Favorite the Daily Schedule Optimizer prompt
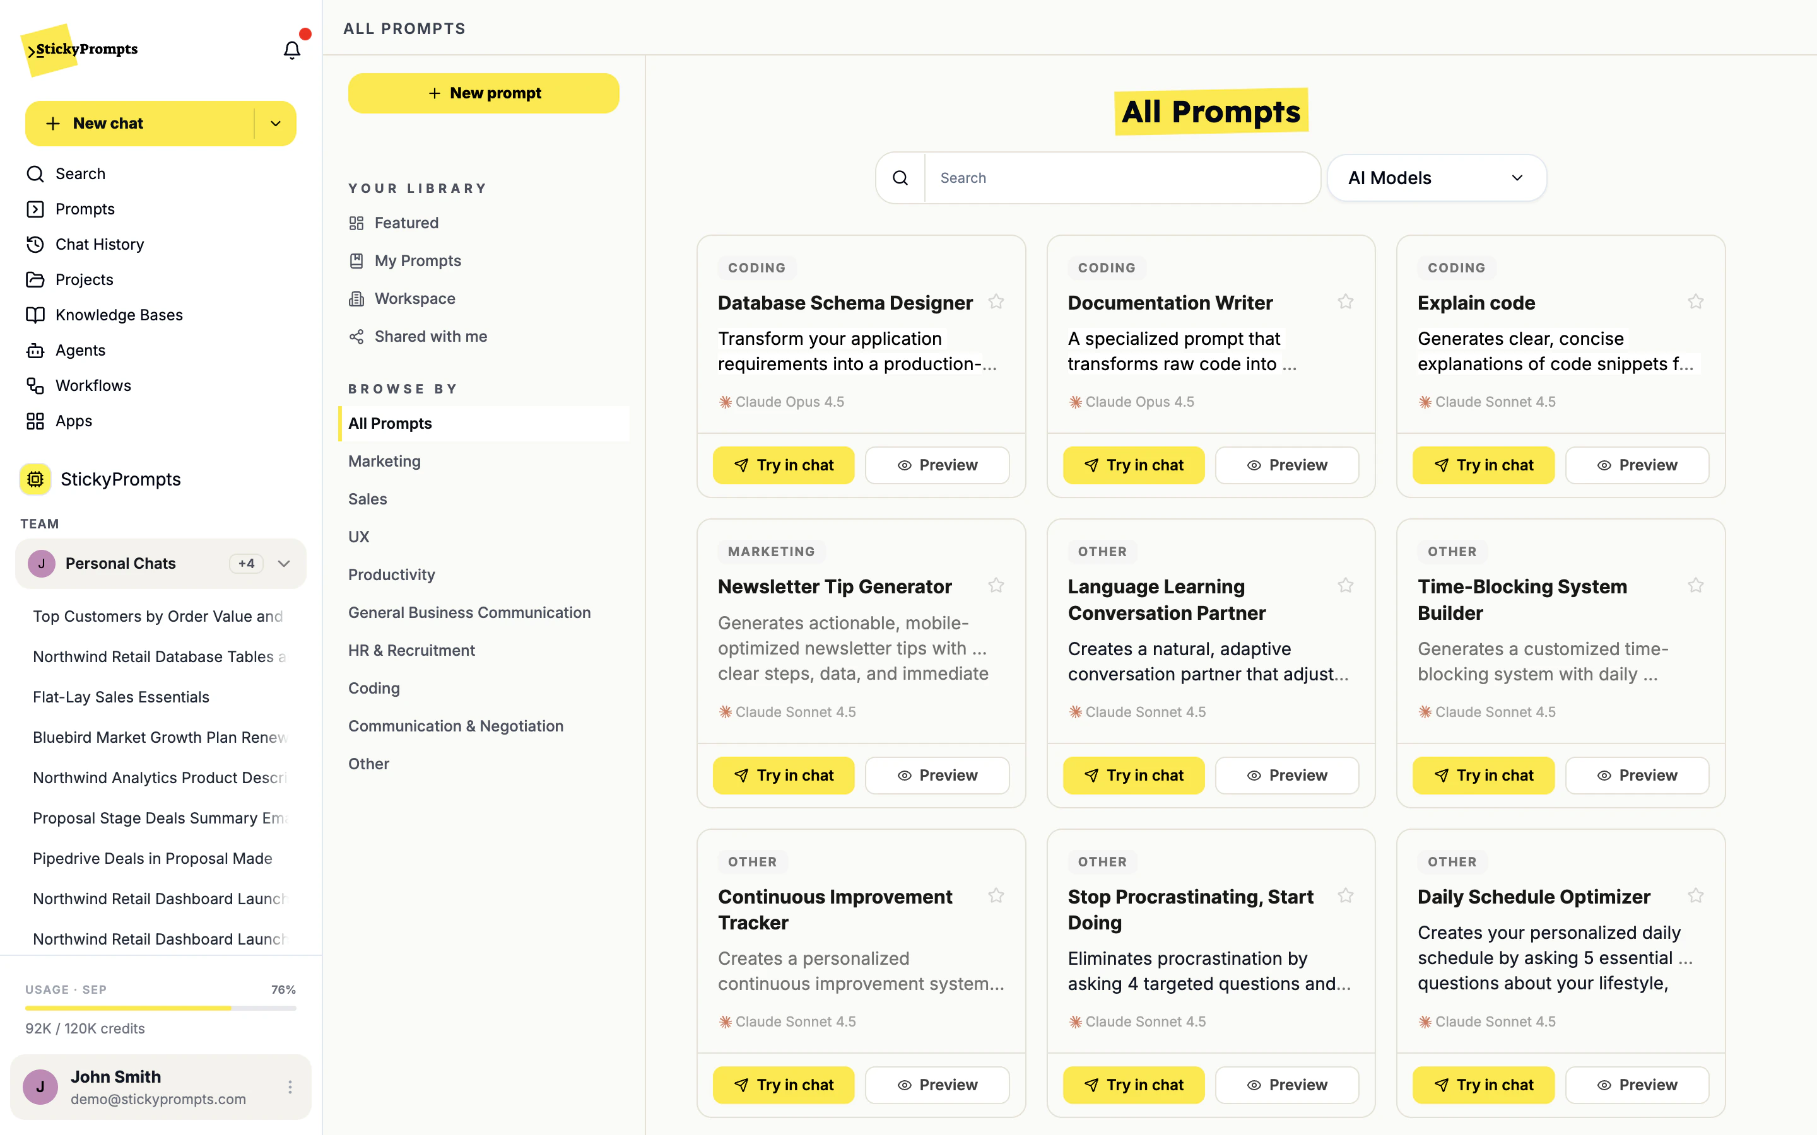Image resolution: width=1817 pixels, height=1135 pixels. tap(1695, 895)
